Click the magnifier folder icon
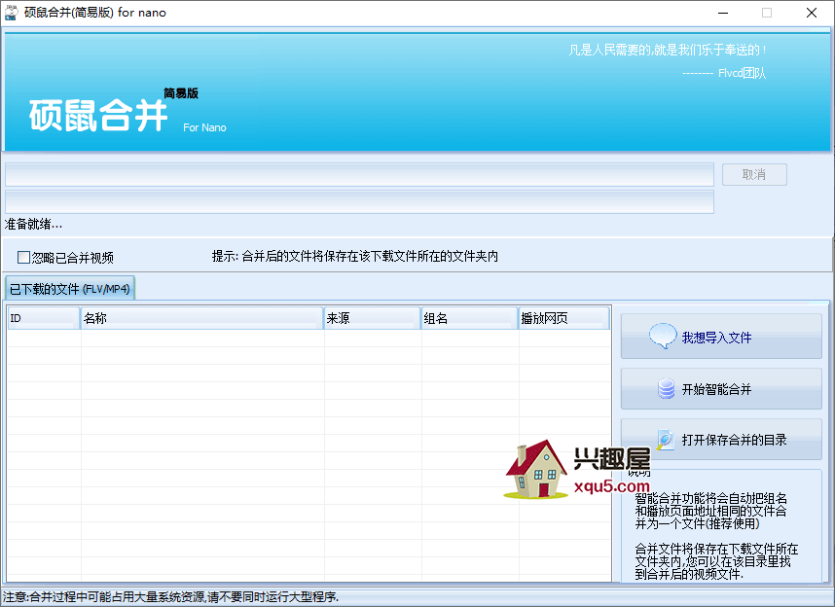 click(665, 440)
